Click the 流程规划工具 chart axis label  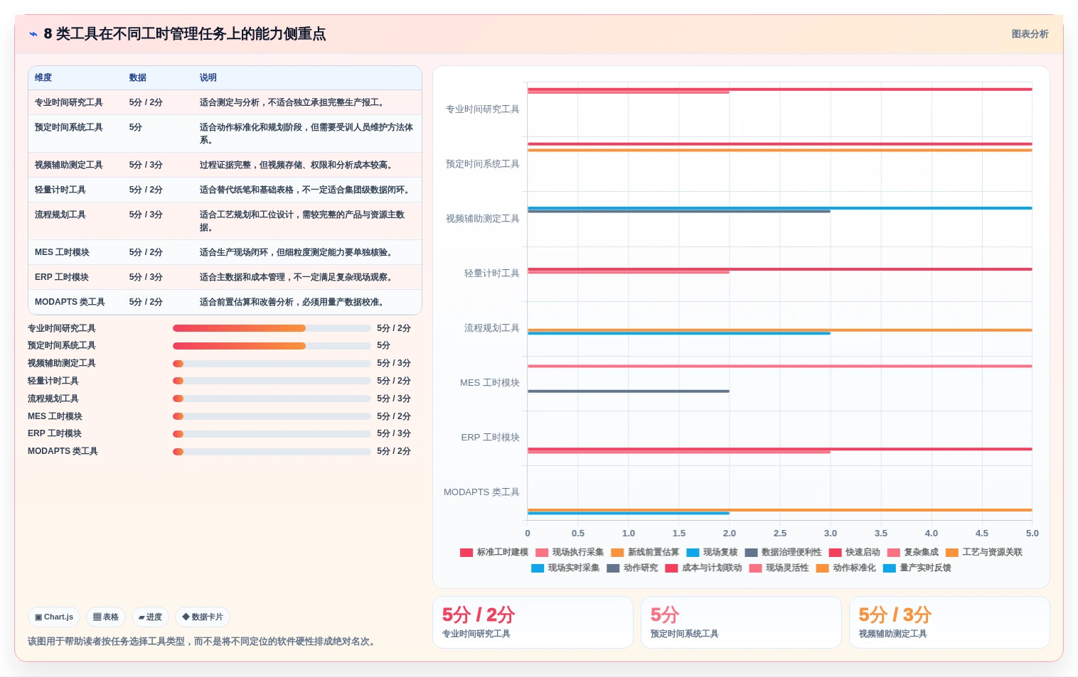click(x=492, y=328)
